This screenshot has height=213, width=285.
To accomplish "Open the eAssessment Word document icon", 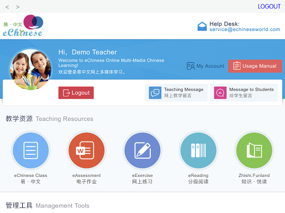I will coord(86,150).
